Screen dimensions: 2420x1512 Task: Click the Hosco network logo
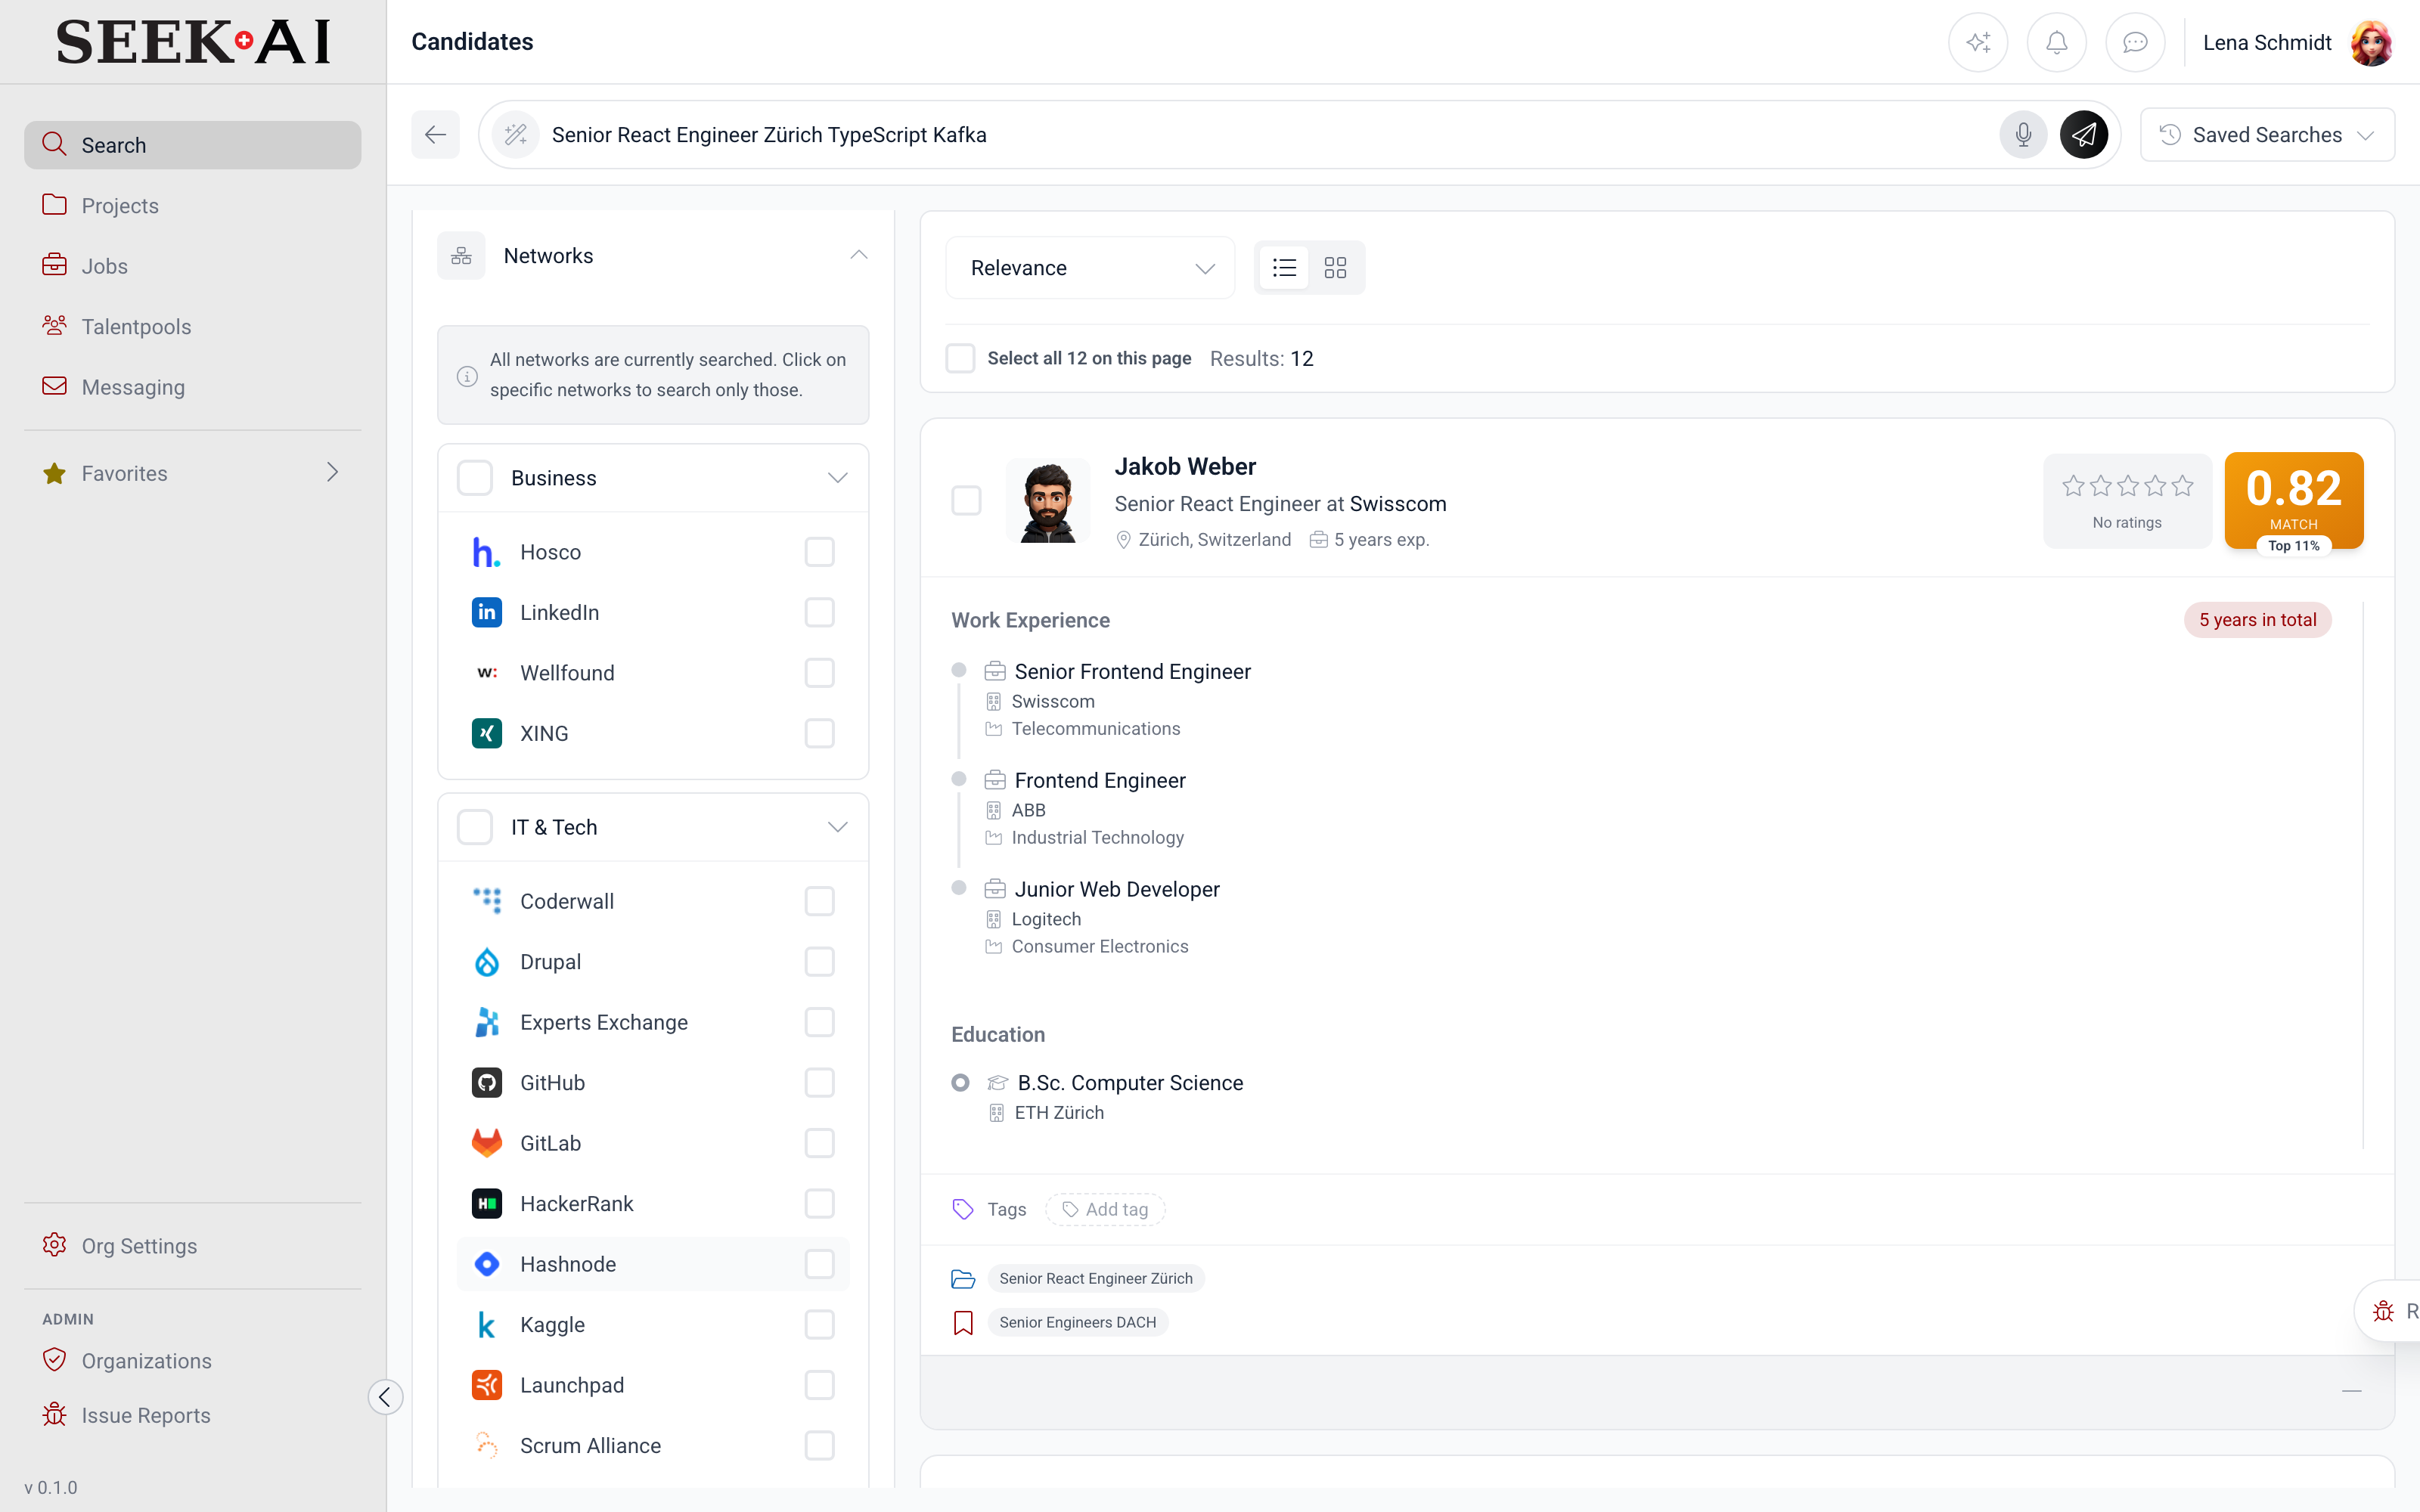pyautogui.click(x=486, y=552)
